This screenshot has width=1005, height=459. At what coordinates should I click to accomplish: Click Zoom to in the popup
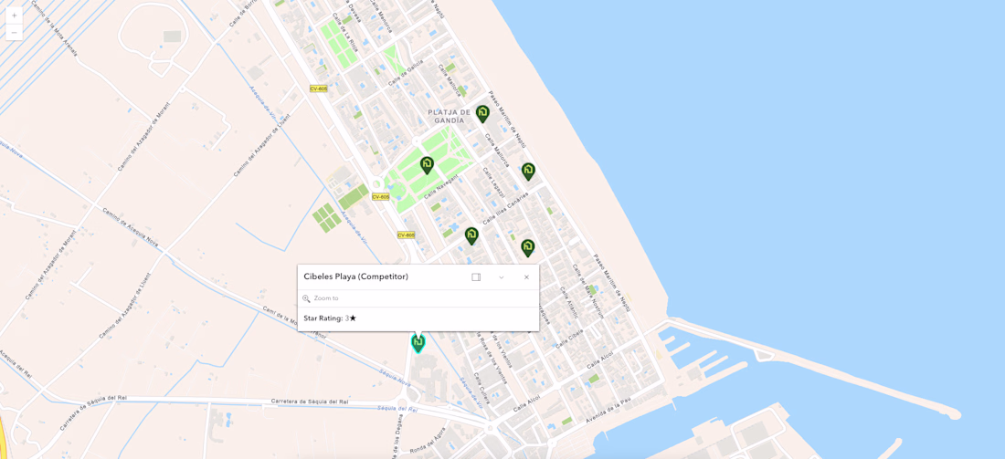coord(326,298)
